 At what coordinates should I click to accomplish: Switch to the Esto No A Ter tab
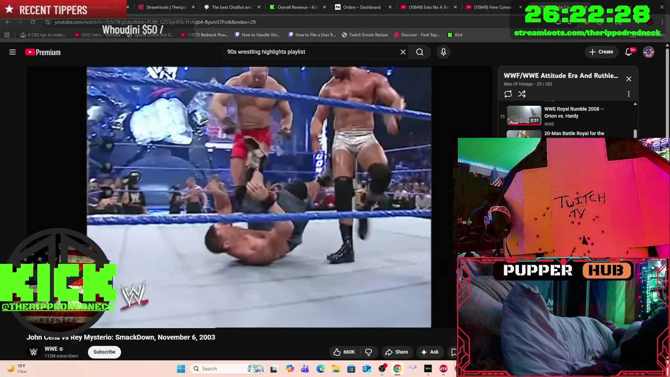pyautogui.click(x=425, y=7)
